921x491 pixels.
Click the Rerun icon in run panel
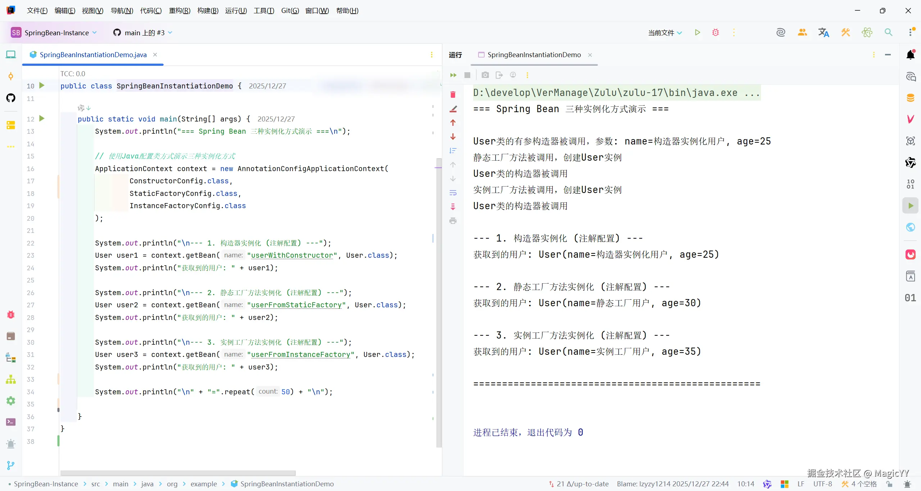tap(453, 75)
